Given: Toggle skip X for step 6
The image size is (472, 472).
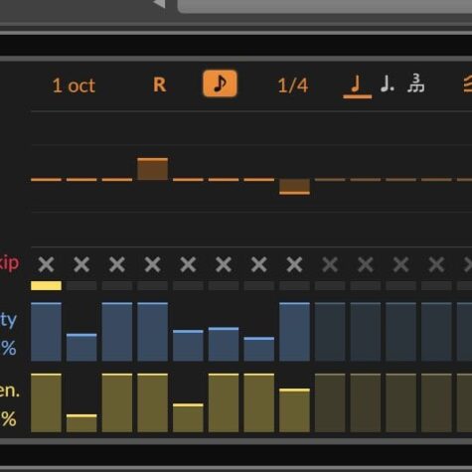Looking at the screenshot, I should tap(224, 264).
